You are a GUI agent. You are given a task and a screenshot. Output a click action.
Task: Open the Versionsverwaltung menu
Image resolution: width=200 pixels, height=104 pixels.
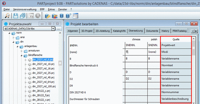pos(25,9)
